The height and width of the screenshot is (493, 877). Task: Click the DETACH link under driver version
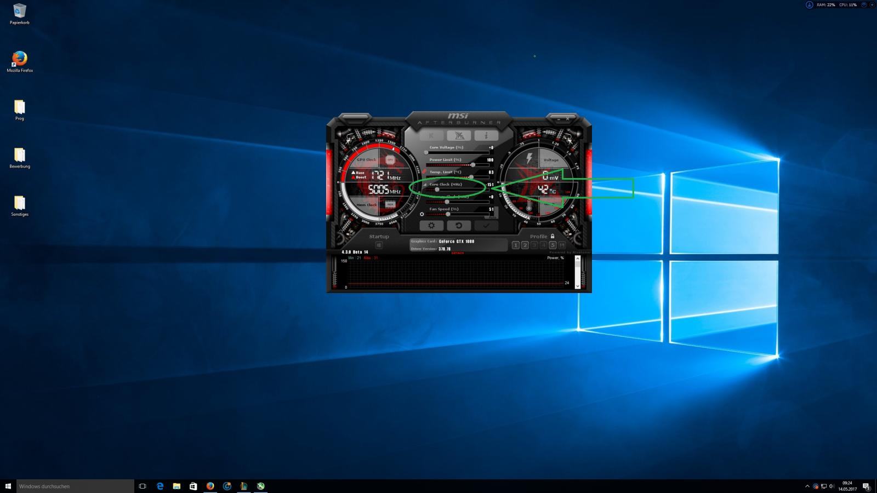[x=458, y=253]
